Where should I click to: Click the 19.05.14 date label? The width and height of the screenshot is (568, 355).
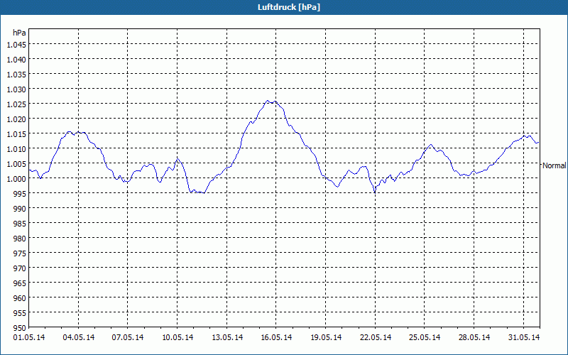(x=326, y=337)
